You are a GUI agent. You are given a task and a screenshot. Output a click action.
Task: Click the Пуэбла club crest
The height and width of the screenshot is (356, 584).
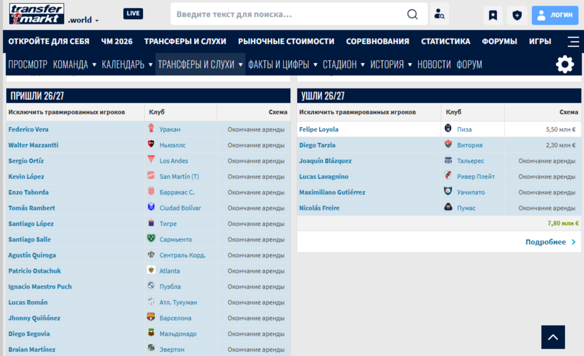pyautogui.click(x=151, y=286)
